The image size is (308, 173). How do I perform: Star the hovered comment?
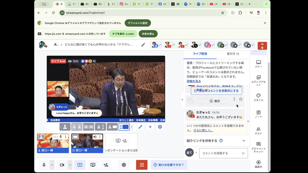[x=241, y=99]
